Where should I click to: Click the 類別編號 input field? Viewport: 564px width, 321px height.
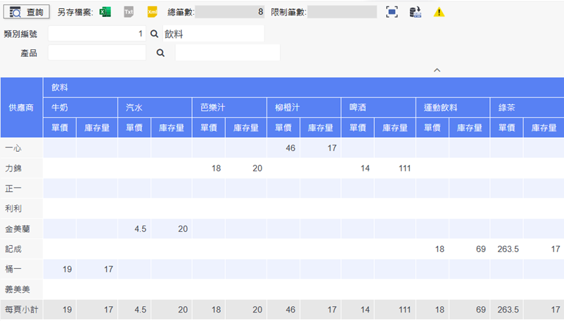coord(96,34)
